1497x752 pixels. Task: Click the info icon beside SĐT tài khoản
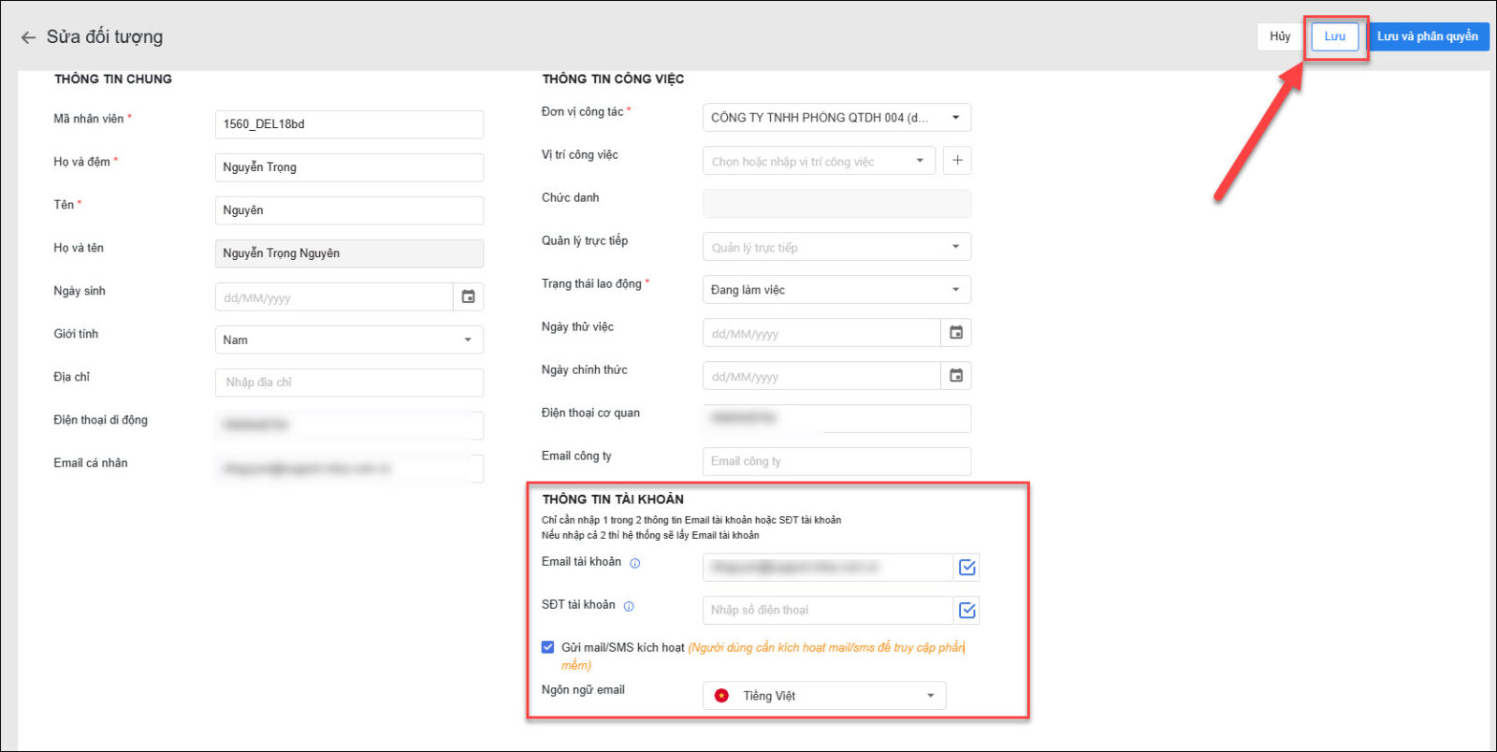[629, 606]
